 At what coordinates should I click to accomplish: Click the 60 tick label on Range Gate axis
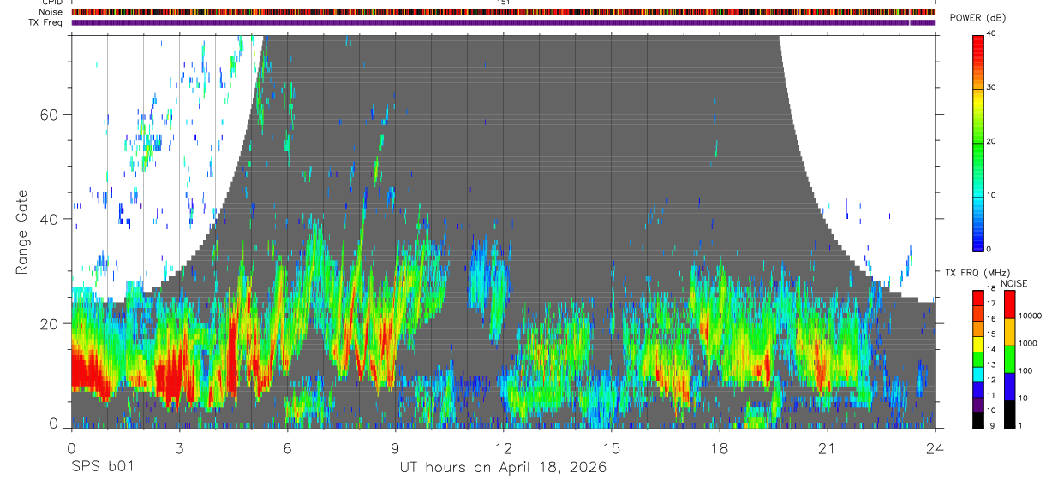coord(51,114)
